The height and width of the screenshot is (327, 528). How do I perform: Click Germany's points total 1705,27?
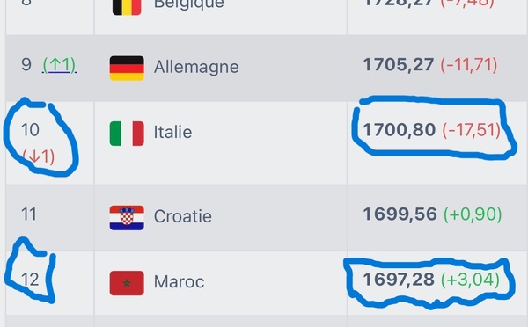point(399,64)
